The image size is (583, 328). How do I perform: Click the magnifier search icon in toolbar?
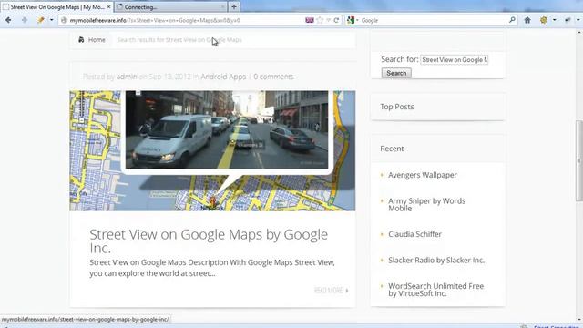point(512,20)
